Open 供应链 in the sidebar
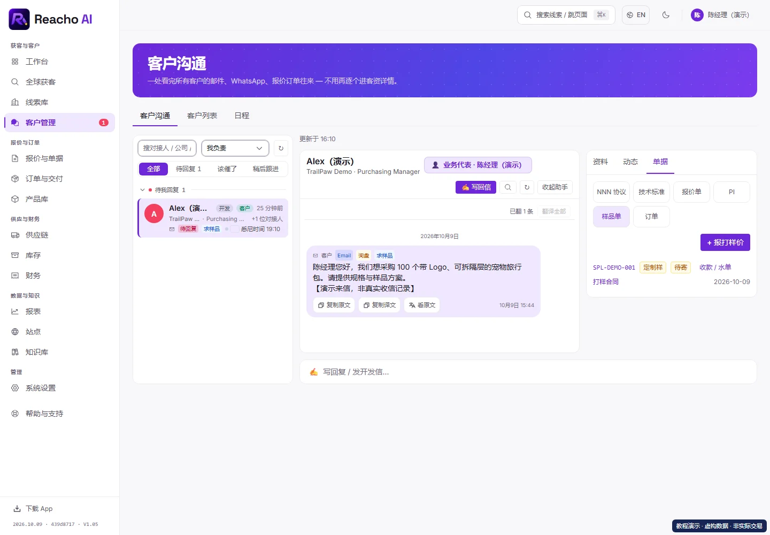 pyautogui.click(x=59, y=235)
